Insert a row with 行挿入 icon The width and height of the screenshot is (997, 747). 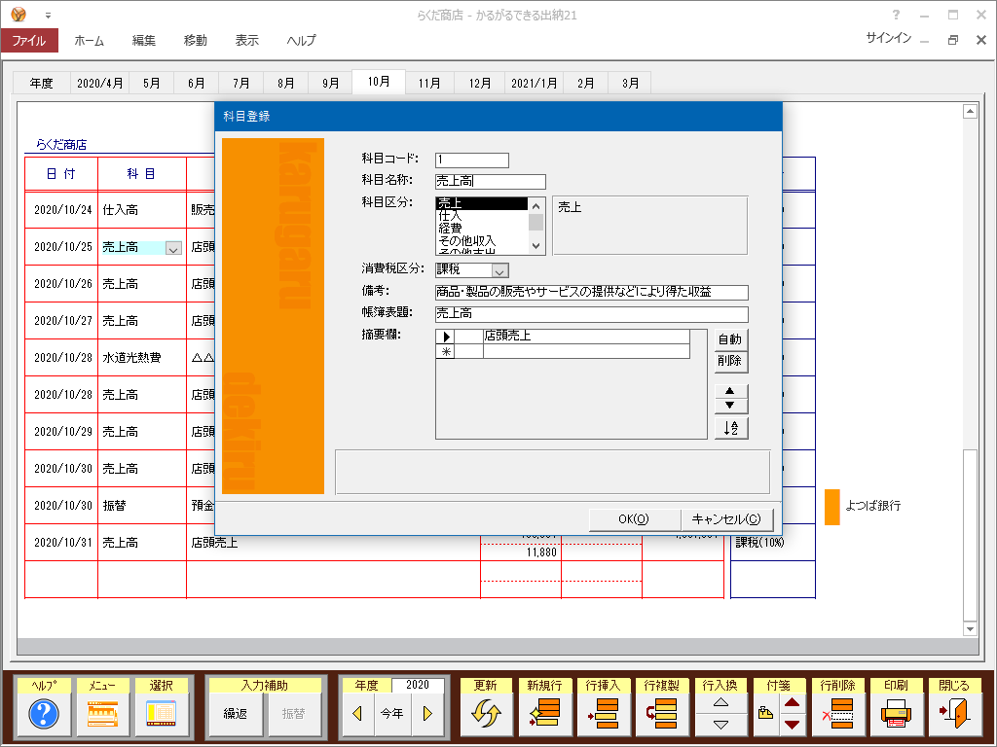(603, 713)
